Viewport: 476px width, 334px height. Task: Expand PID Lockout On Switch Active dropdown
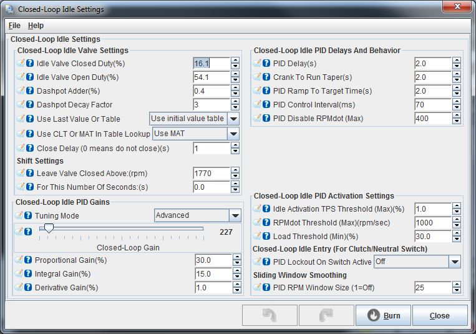pyautogui.click(x=454, y=262)
